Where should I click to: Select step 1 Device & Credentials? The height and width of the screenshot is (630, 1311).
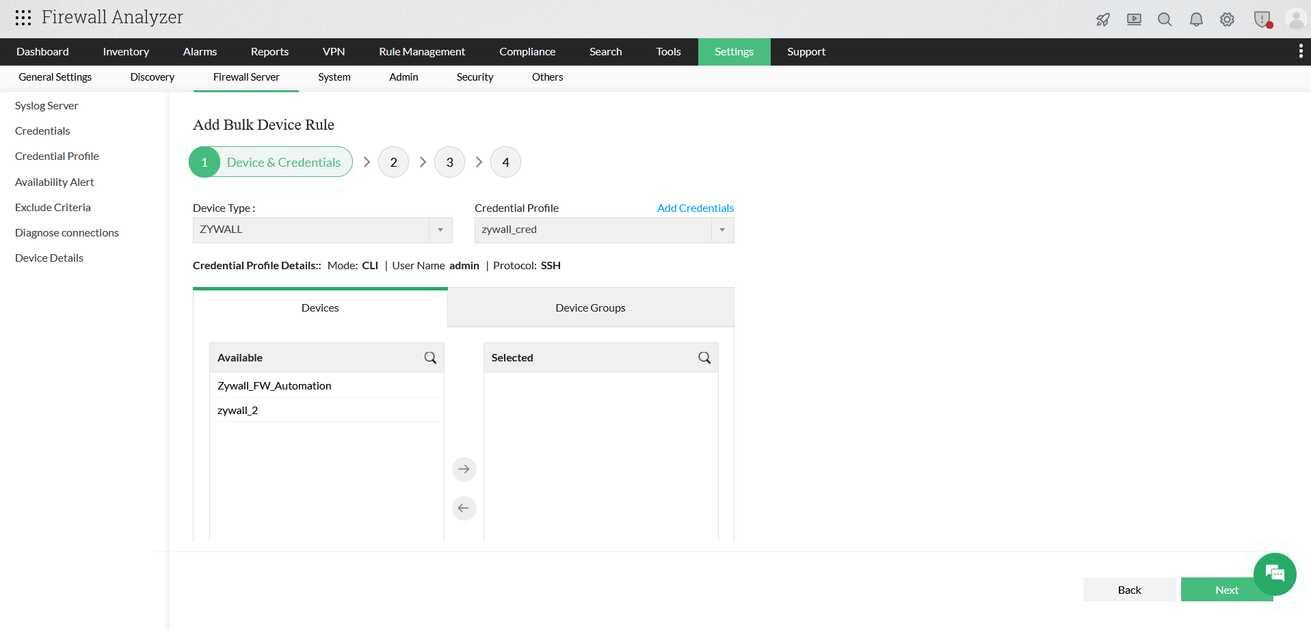[271, 162]
